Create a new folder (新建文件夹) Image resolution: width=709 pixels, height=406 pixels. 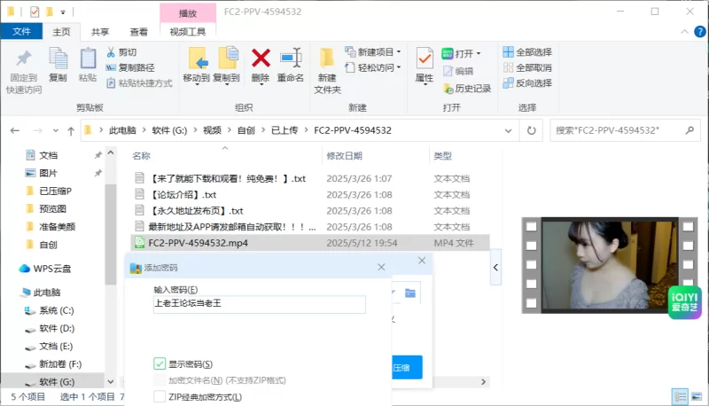pos(327,71)
